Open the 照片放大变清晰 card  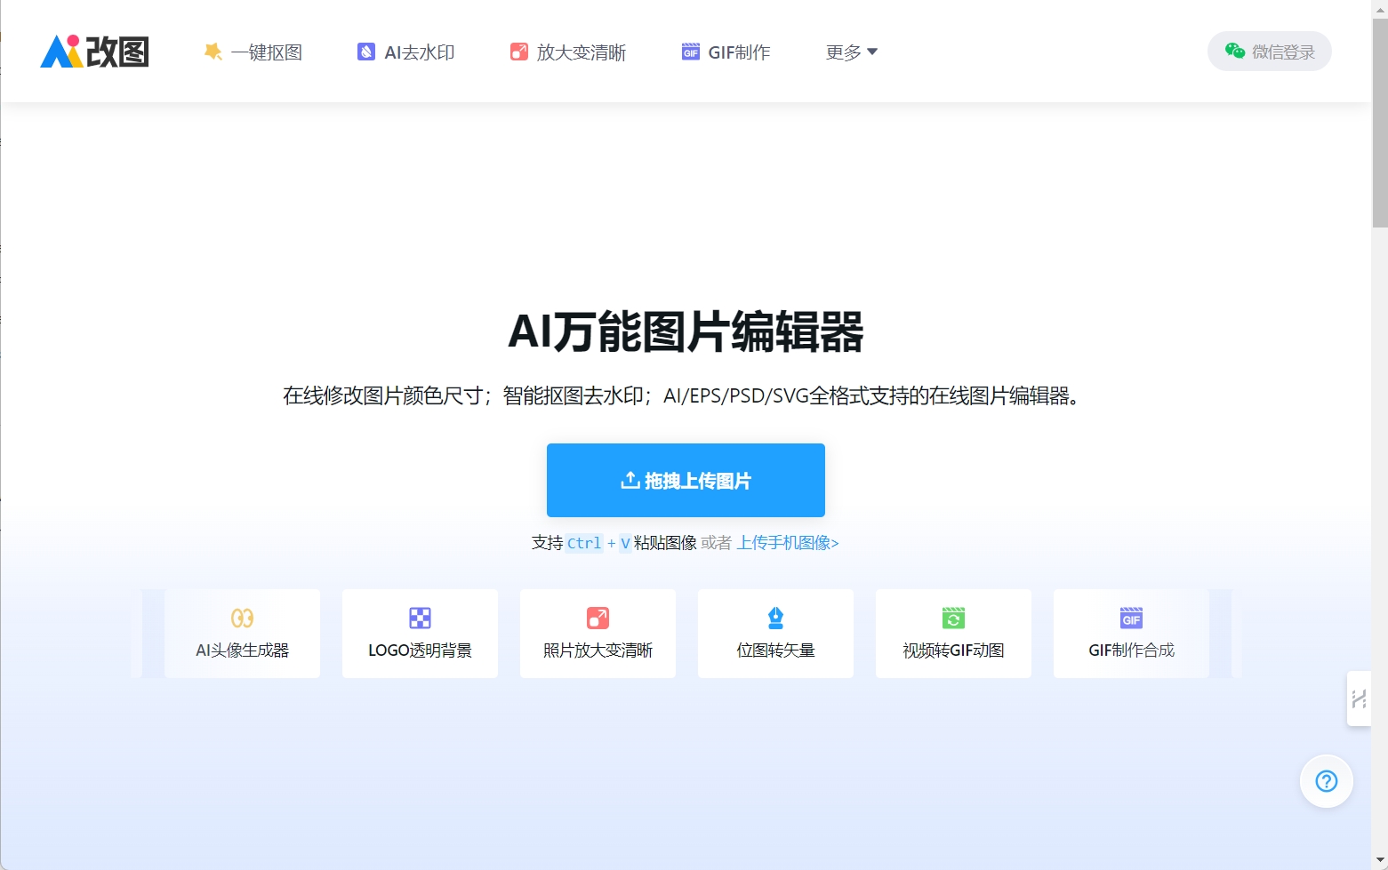tap(598, 634)
